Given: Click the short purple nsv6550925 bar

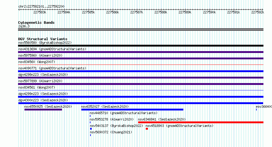Looking at the screenshot, I should click(x=43, y=110).
